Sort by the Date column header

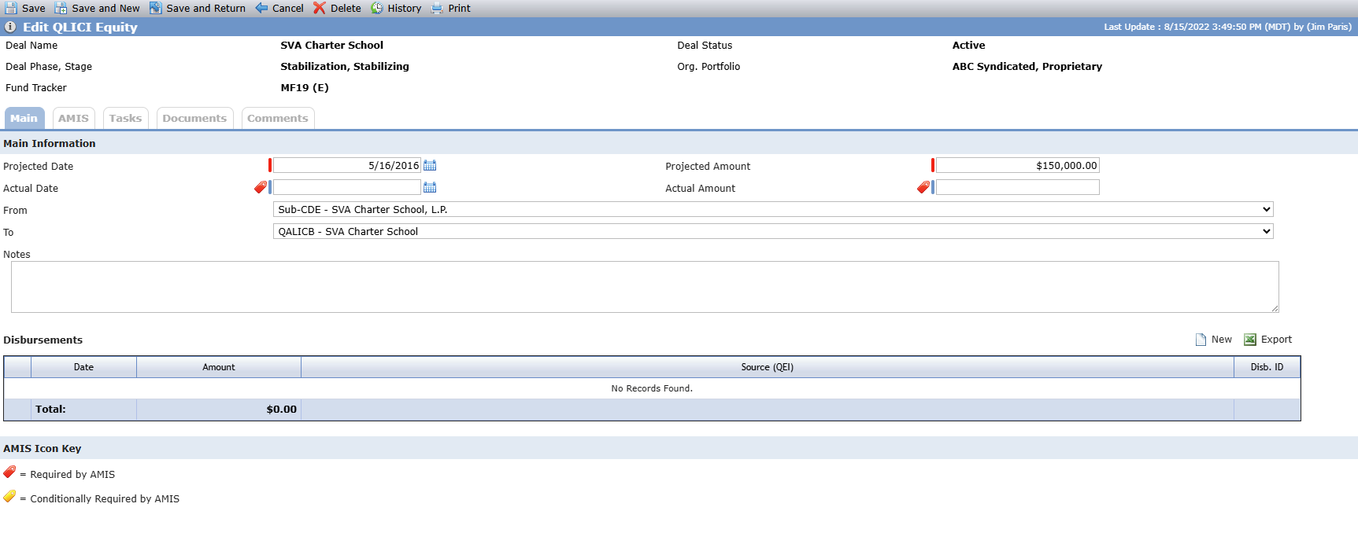click(83, 367)
